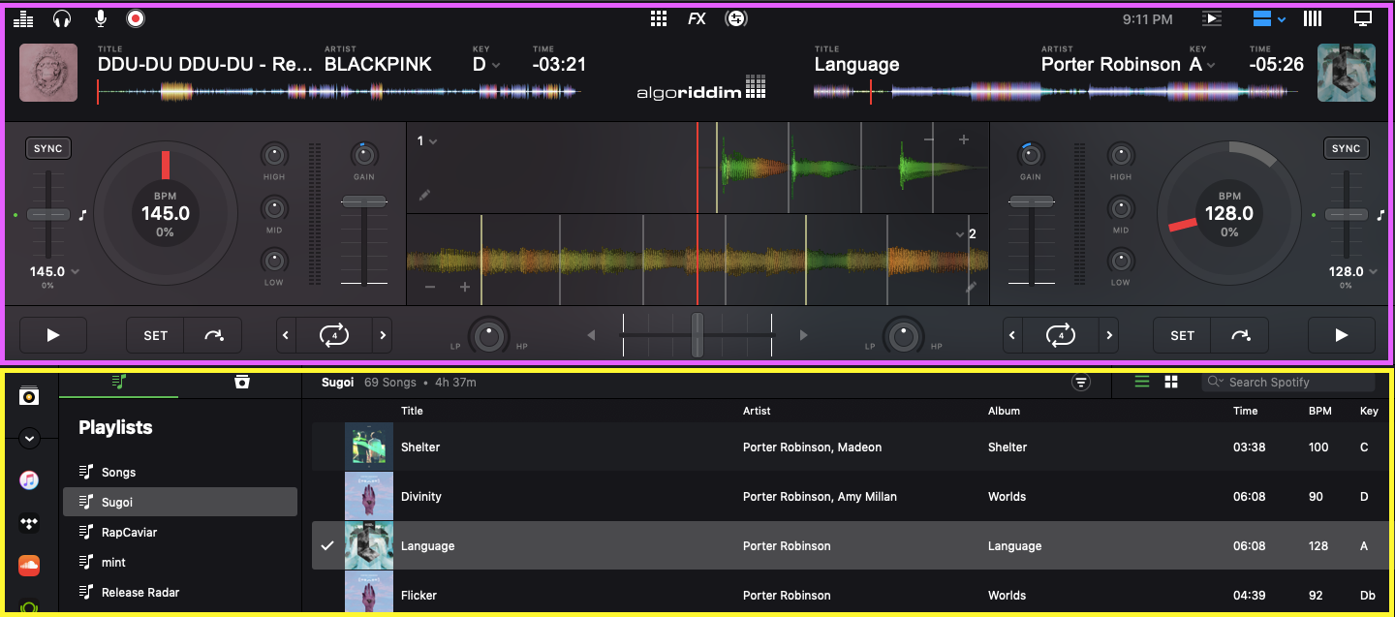The height and width of the screenshot is (617, 1395).
Task: Click the deck 2 HIGH EQ knob
Action: (x=1121, y=155)
